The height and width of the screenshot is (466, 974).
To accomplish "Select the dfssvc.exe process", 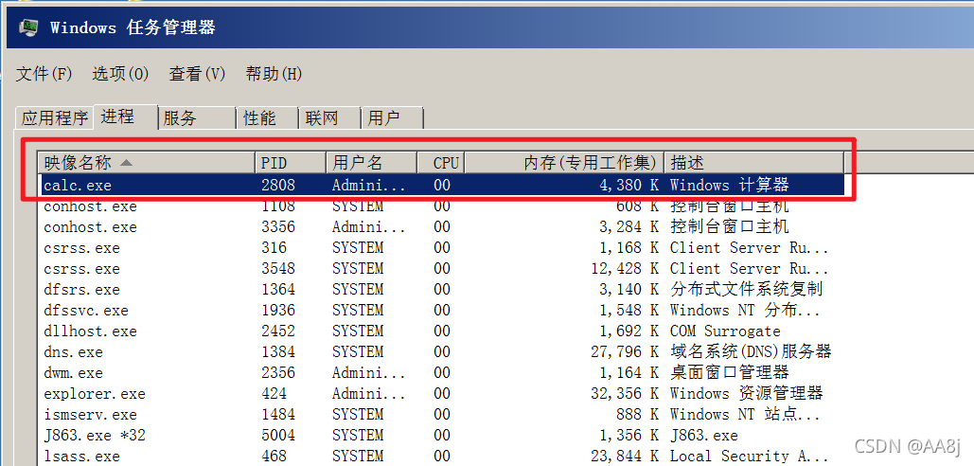I will [x=442, y=310].
